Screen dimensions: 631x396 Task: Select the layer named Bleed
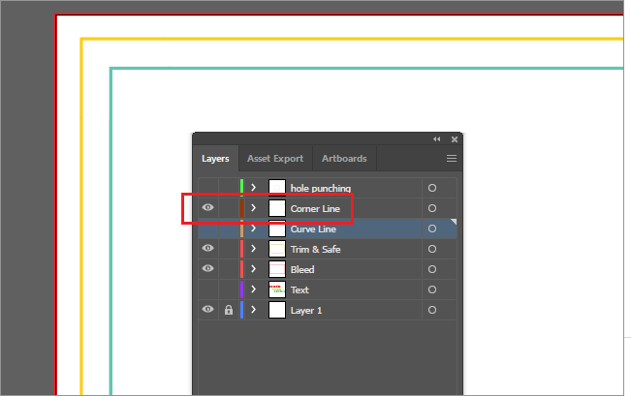tap(302, 269)
